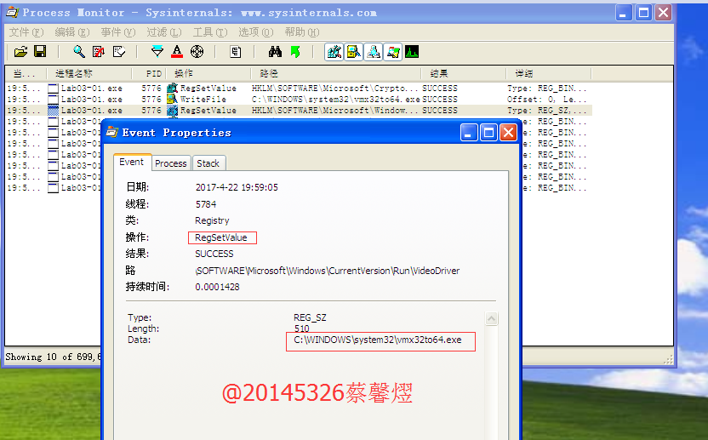This screenshot has height=440, width=708.
Task: Click the green Jump To arrow icon
Action: click(x=295, y=52)
